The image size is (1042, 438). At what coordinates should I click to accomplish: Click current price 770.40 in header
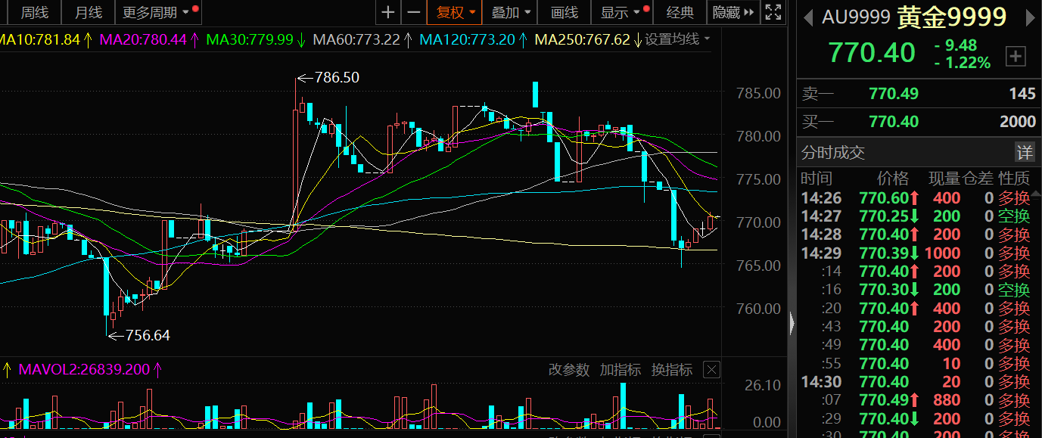(871, 52)
